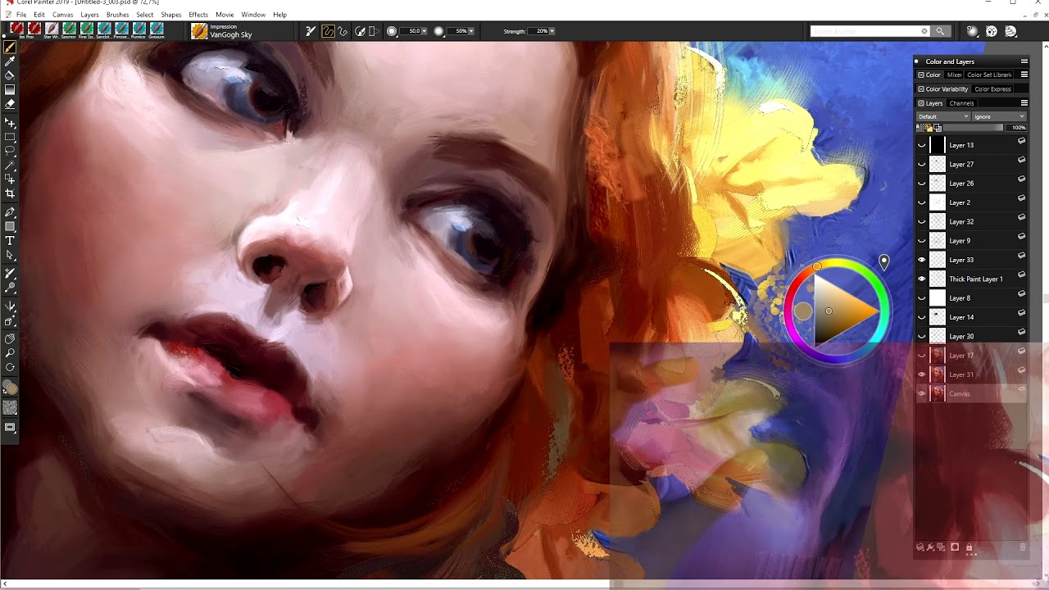The image size is (1049, 590).
Task: Select the Pen tool
Action: coord(10,212)
